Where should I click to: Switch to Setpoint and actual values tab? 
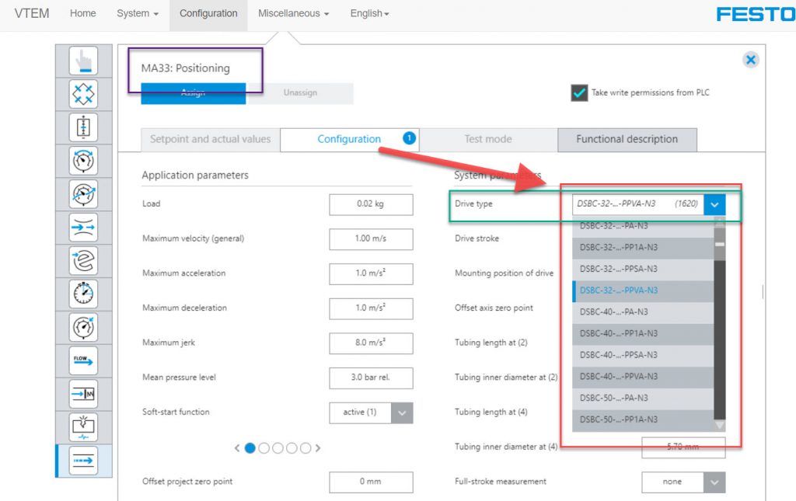(x=210, y=140)
